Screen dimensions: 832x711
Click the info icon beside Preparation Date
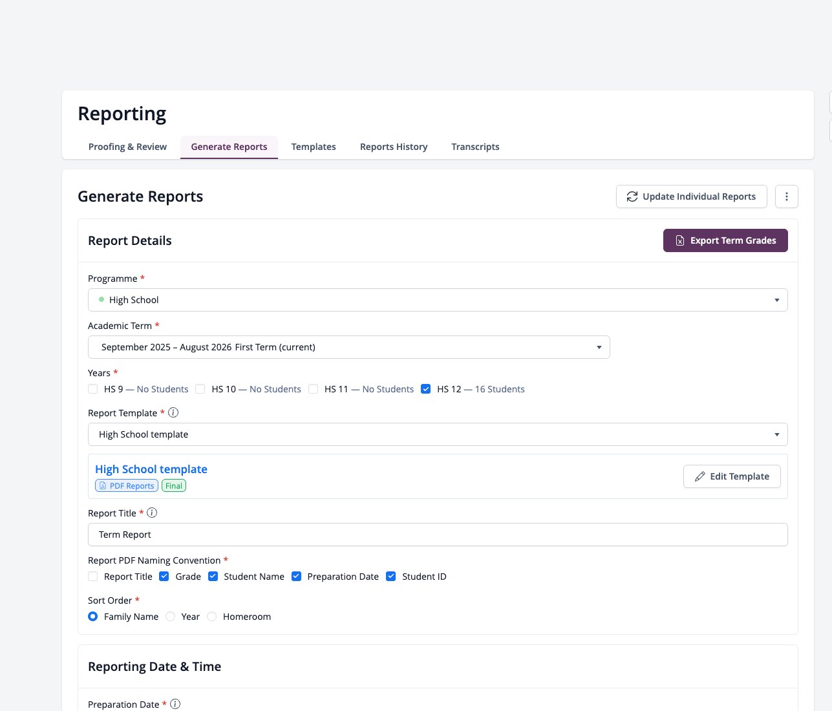[x=175, y=704]
